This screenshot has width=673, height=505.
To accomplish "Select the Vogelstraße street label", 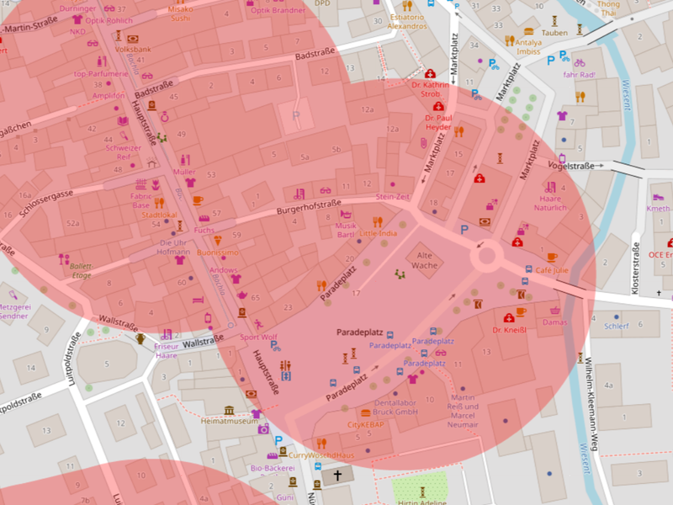I will pos(571,165).
